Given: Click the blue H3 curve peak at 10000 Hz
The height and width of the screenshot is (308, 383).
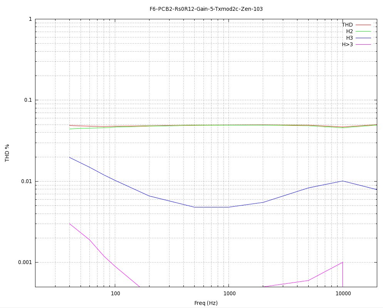Looking at the screenshot, I should click(343, 181).
